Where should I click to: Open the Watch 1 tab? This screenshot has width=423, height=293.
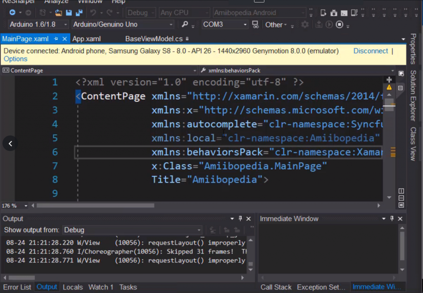[101, 287]
